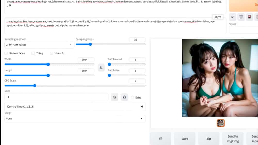
Task: Open the images output folder icon
Action: (160, 139)
